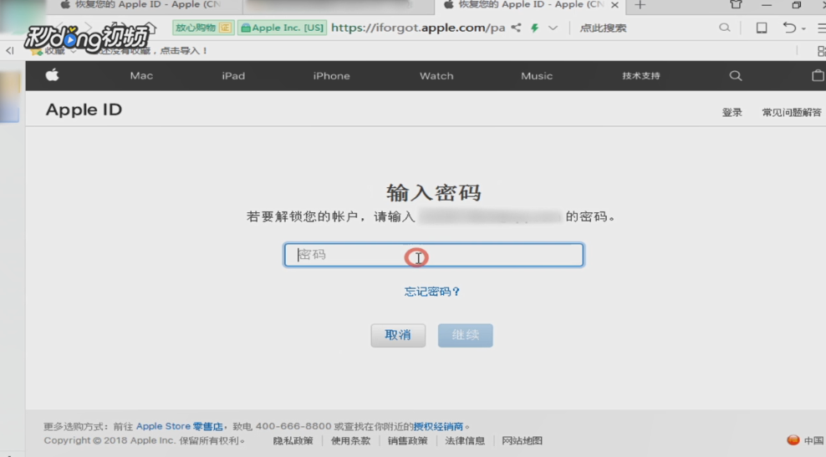Open the Mac section
Viewport: 826px width, 457px height.
141,76
